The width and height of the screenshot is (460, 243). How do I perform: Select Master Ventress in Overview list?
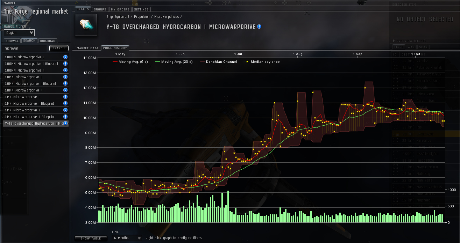tap(430, 187)
